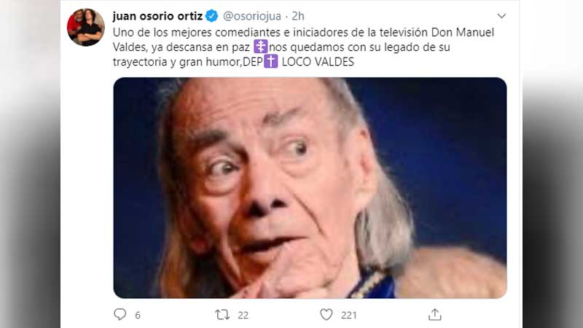Click the tweet text about Don Manuel Valdes

[x=303, y=47]
